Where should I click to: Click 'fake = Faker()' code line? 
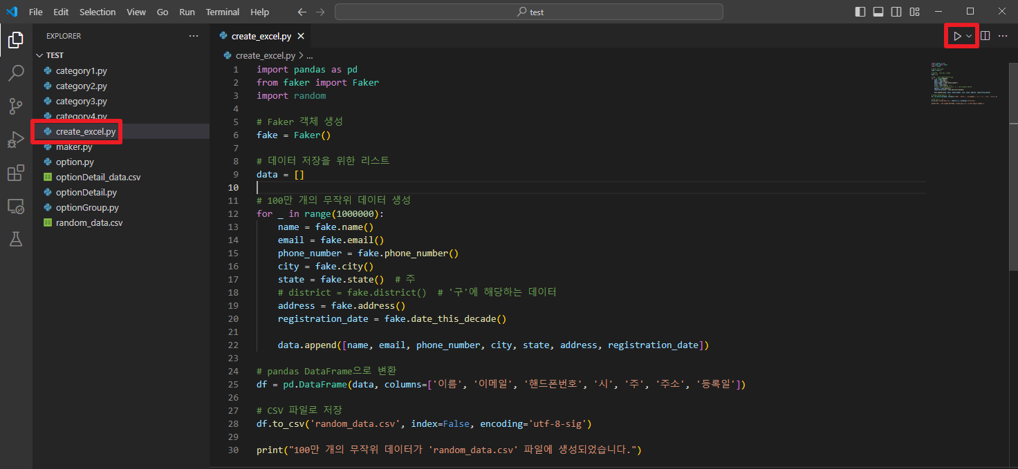[294, 135]
